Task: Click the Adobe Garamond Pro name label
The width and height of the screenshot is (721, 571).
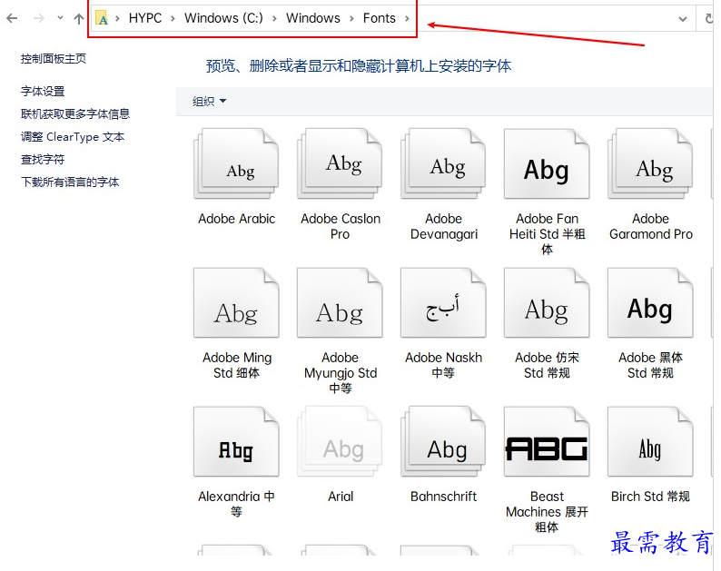Action: pyautogui.click(x=651, y=226)
